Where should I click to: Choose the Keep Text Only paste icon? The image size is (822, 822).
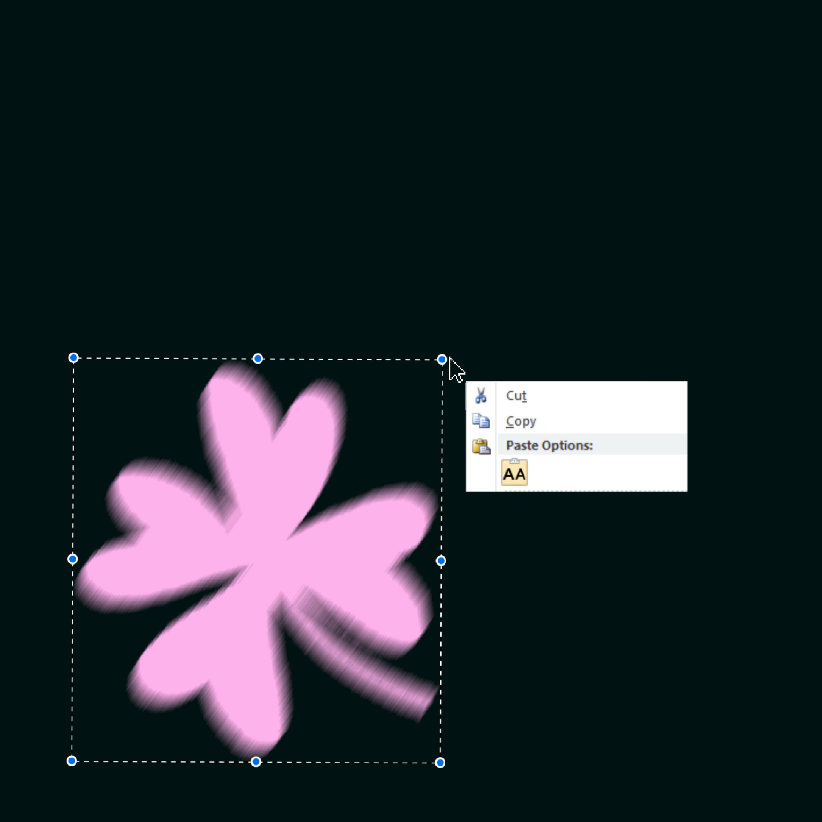click(514, 473)
